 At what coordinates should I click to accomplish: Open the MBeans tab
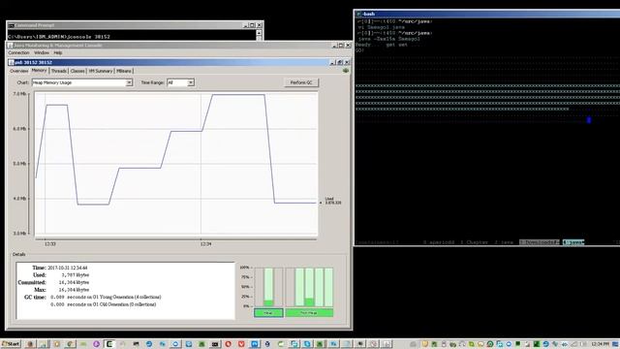pyautogui.click(x=124, y=71)
